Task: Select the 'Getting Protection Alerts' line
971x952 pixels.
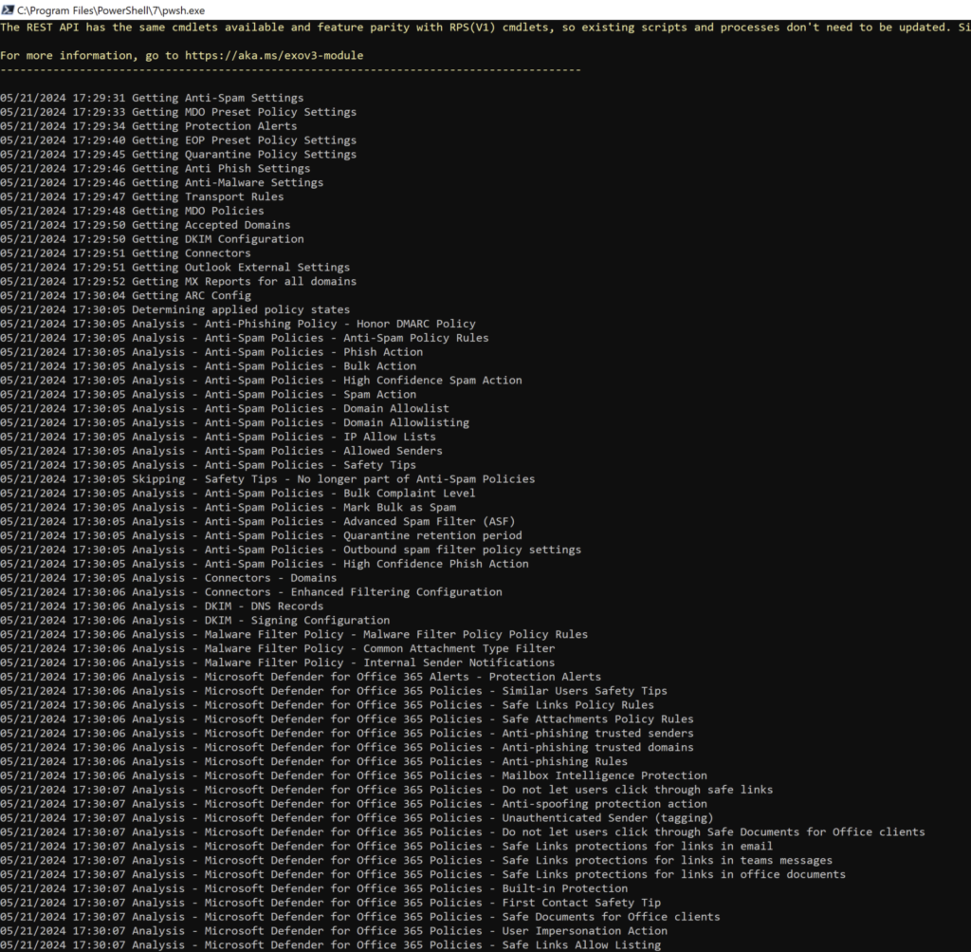Action: point(213,126)
